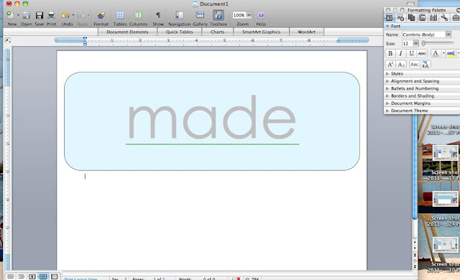Click the Undo button

(65, 15)
